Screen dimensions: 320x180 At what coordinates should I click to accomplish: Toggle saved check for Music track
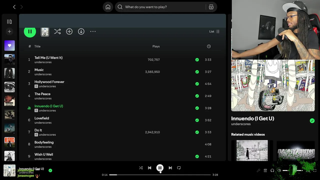pos(197,72)
